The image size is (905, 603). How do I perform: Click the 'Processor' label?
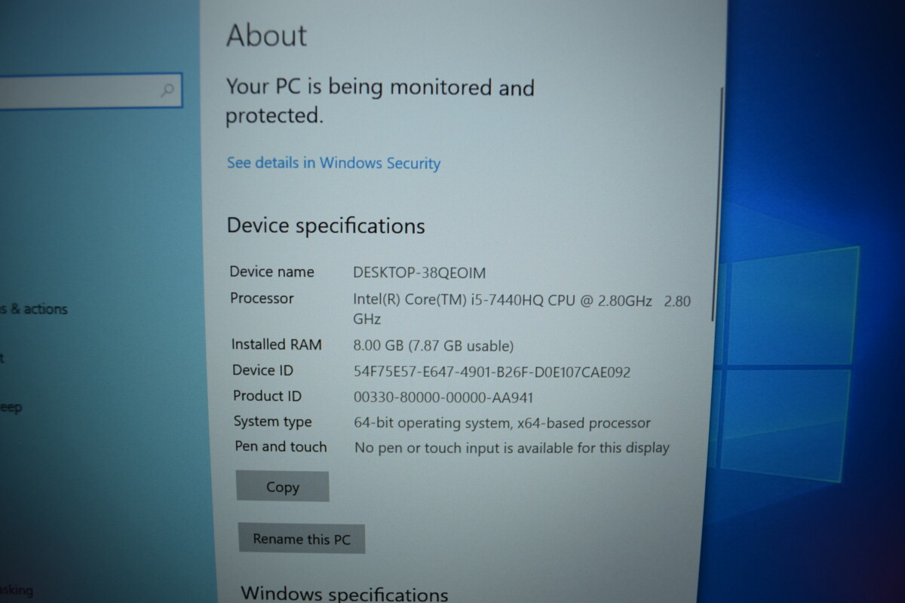click(x=262, y=298)
